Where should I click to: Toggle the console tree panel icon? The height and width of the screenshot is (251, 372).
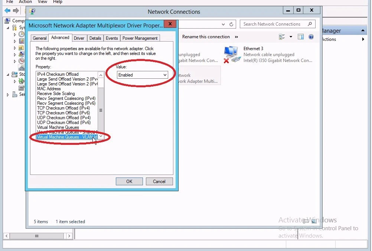pyautogui.click(x=301, y=37)
